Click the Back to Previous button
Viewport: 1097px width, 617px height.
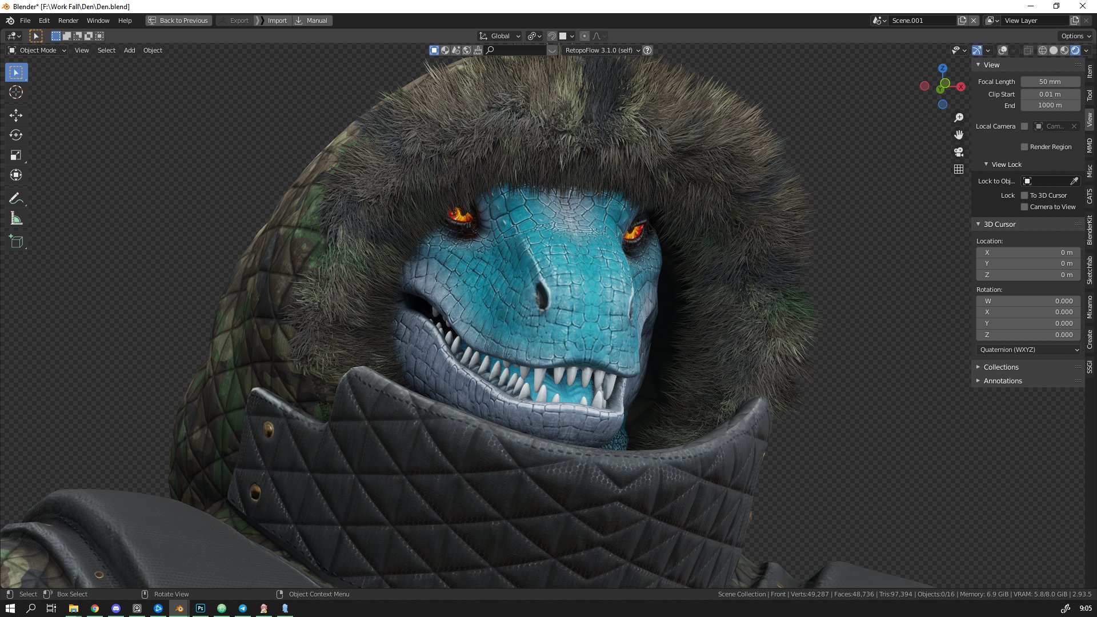[x=179, y=21]
